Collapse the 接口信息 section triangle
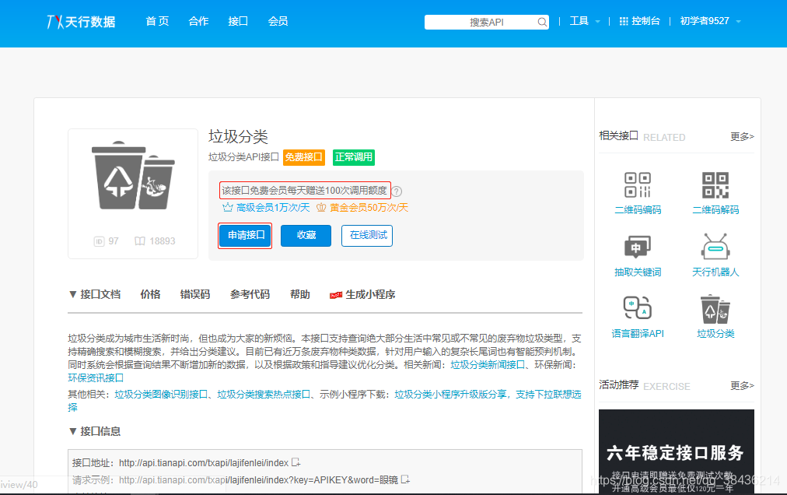 pyautogui.click(x=73, y=431)
